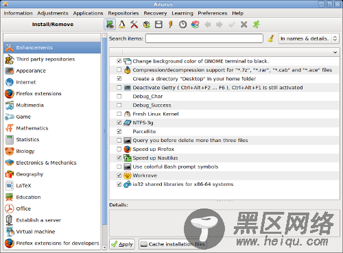
Task: Click the clock toolbar icon
Action: pyautogui.click(x=182, y=25)
